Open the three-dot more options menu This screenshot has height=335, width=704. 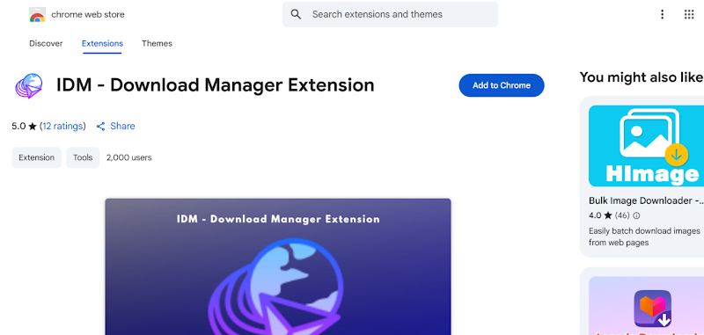pyautogui.click(x=662, y=14)
